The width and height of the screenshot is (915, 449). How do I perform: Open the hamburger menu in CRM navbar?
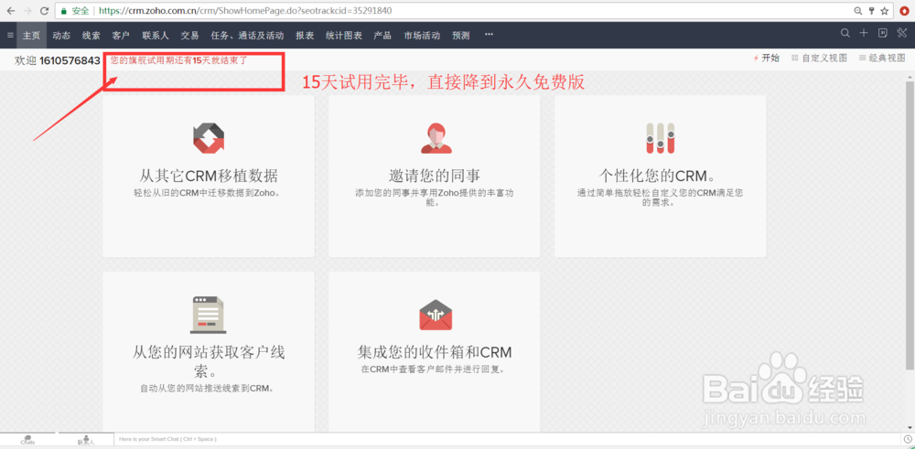pos(10,35)
